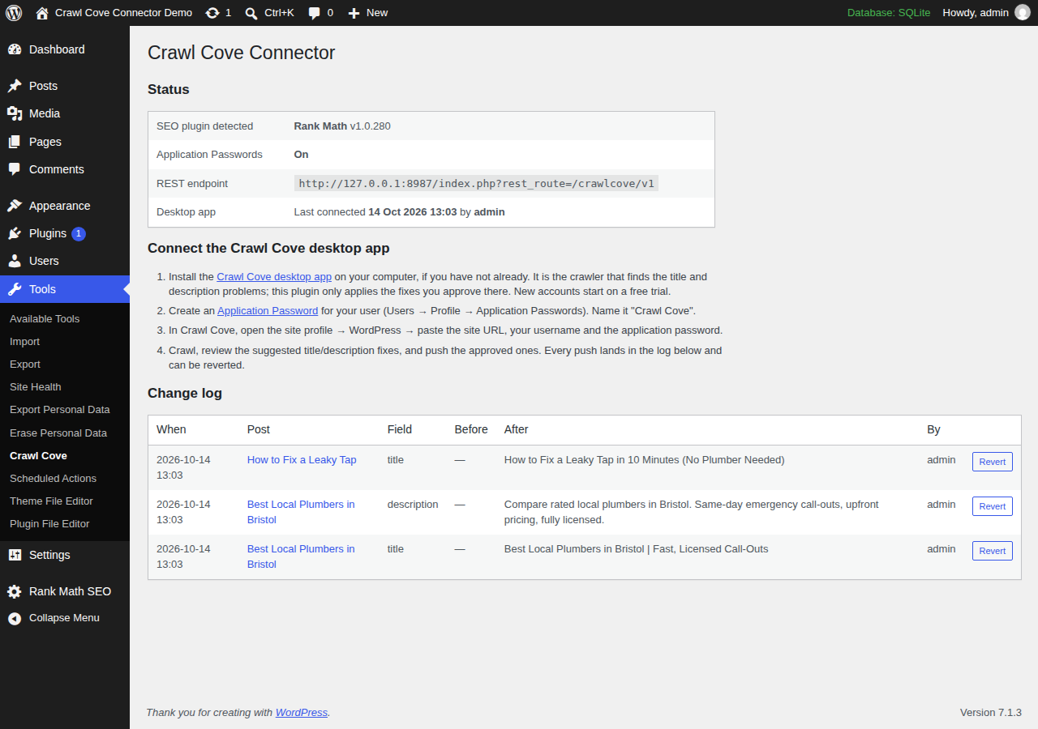Image resolution: width=1038 pixels, height=729 pixels.
Task: Open the Ctrl+K search icon
Action: pyautogui.click(x=251, y=13)
